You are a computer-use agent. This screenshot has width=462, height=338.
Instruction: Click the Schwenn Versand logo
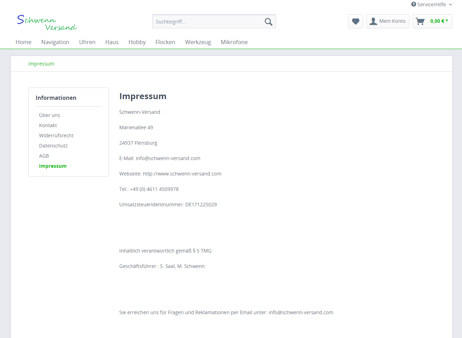point(47,23)
